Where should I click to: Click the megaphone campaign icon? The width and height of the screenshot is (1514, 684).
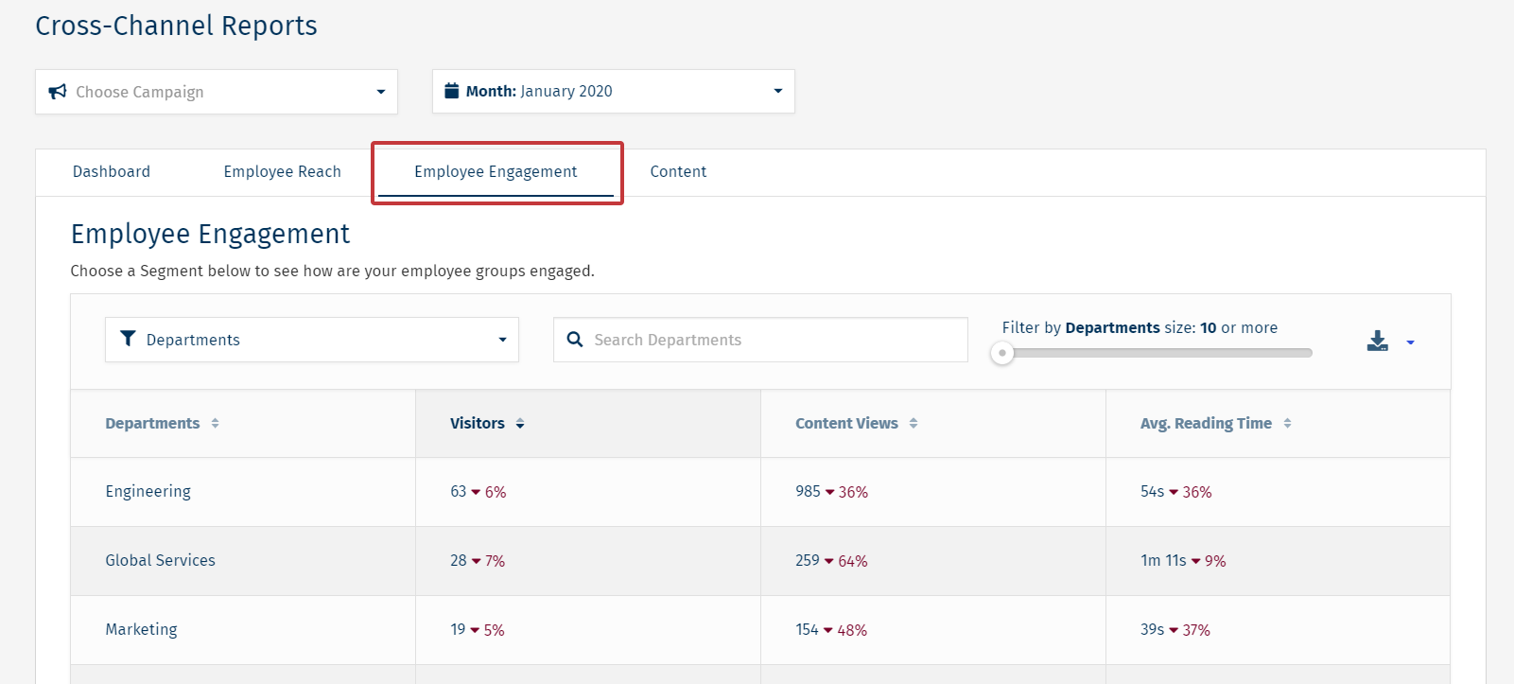pos(58,92)
